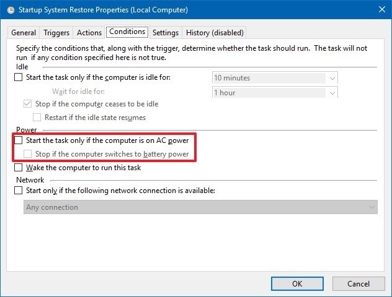Click the Cancel button
Image resolution: width=392 pixels, height=297 pixels.
[x=359, y=284]
